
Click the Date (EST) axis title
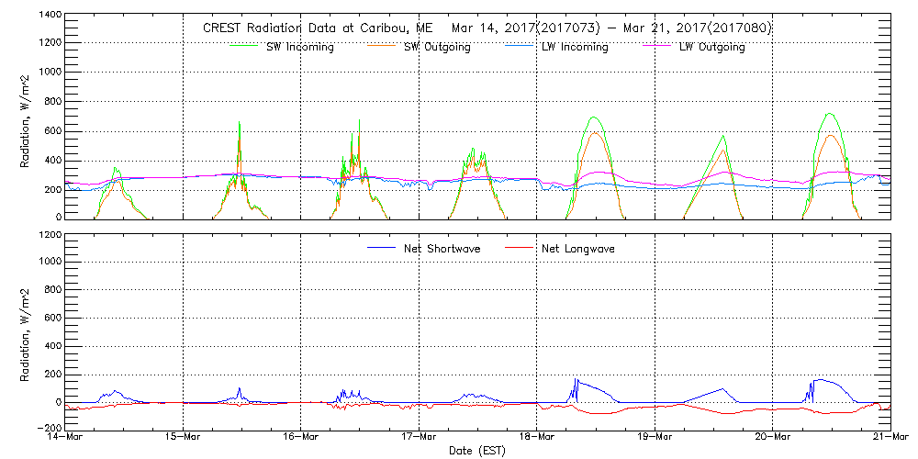(x=477, y=451)
